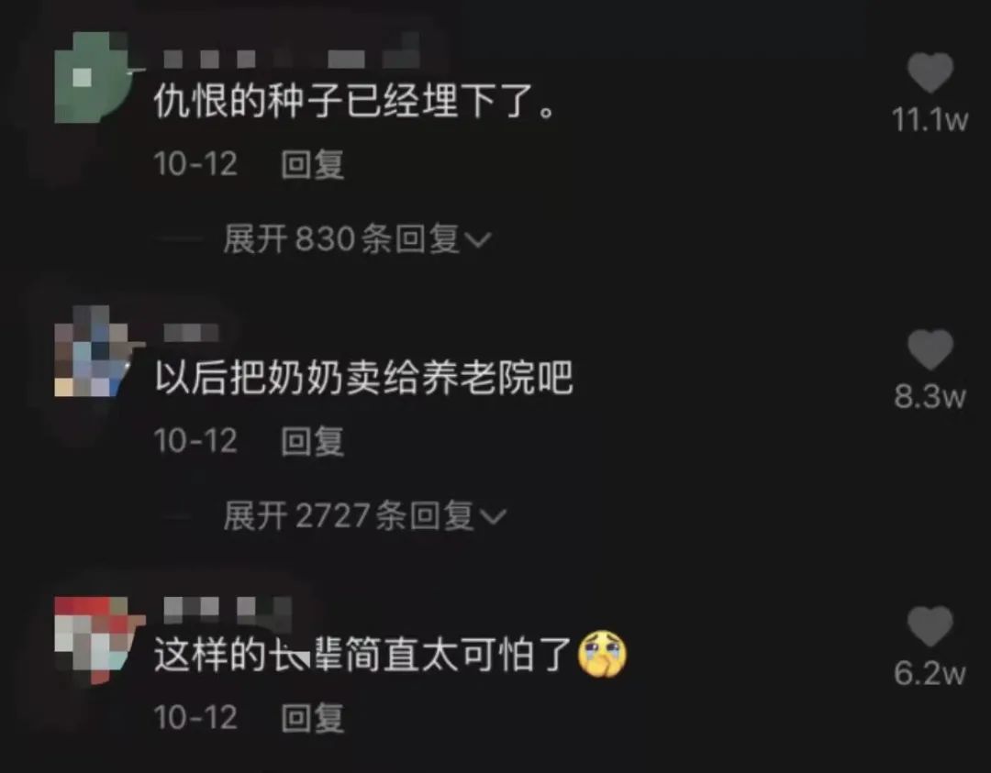
Task: Click chevron next to 展开 830 条回复
Action: (x=478, y=240)
